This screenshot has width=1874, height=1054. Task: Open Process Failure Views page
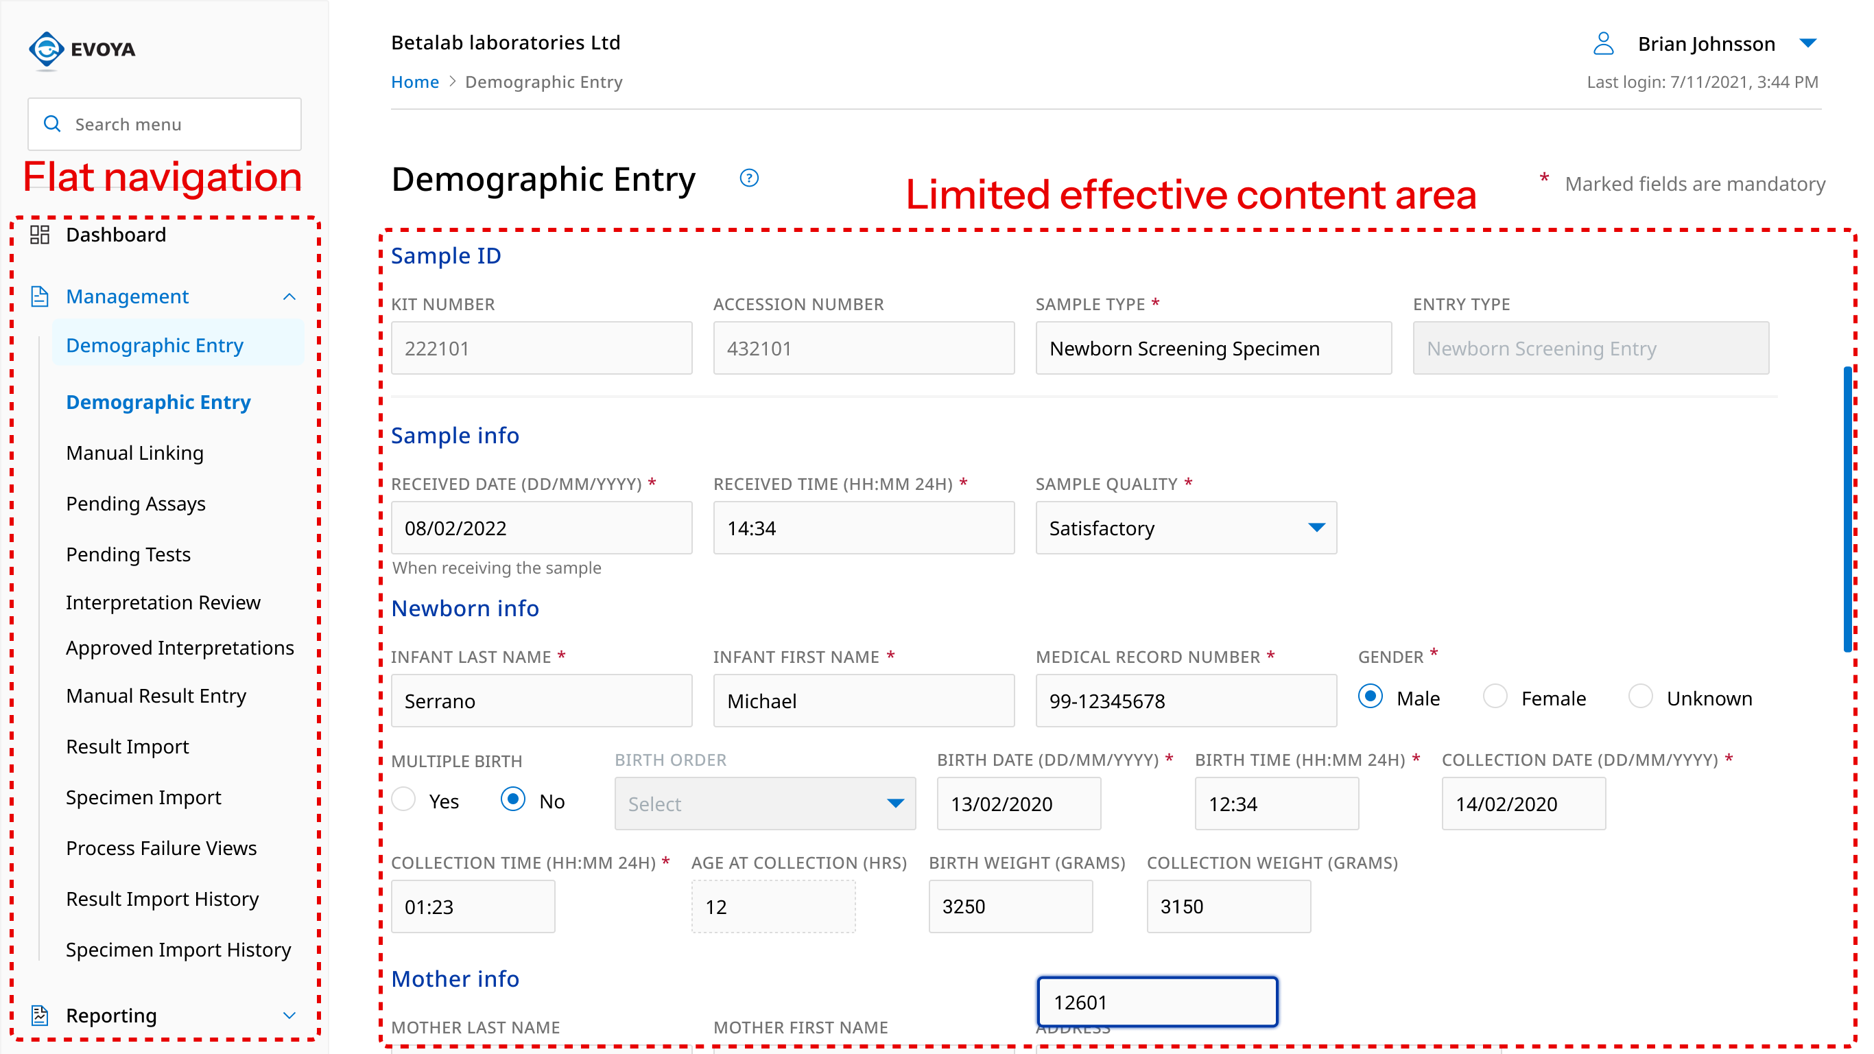pyautogui.click(x=161, y=850)
